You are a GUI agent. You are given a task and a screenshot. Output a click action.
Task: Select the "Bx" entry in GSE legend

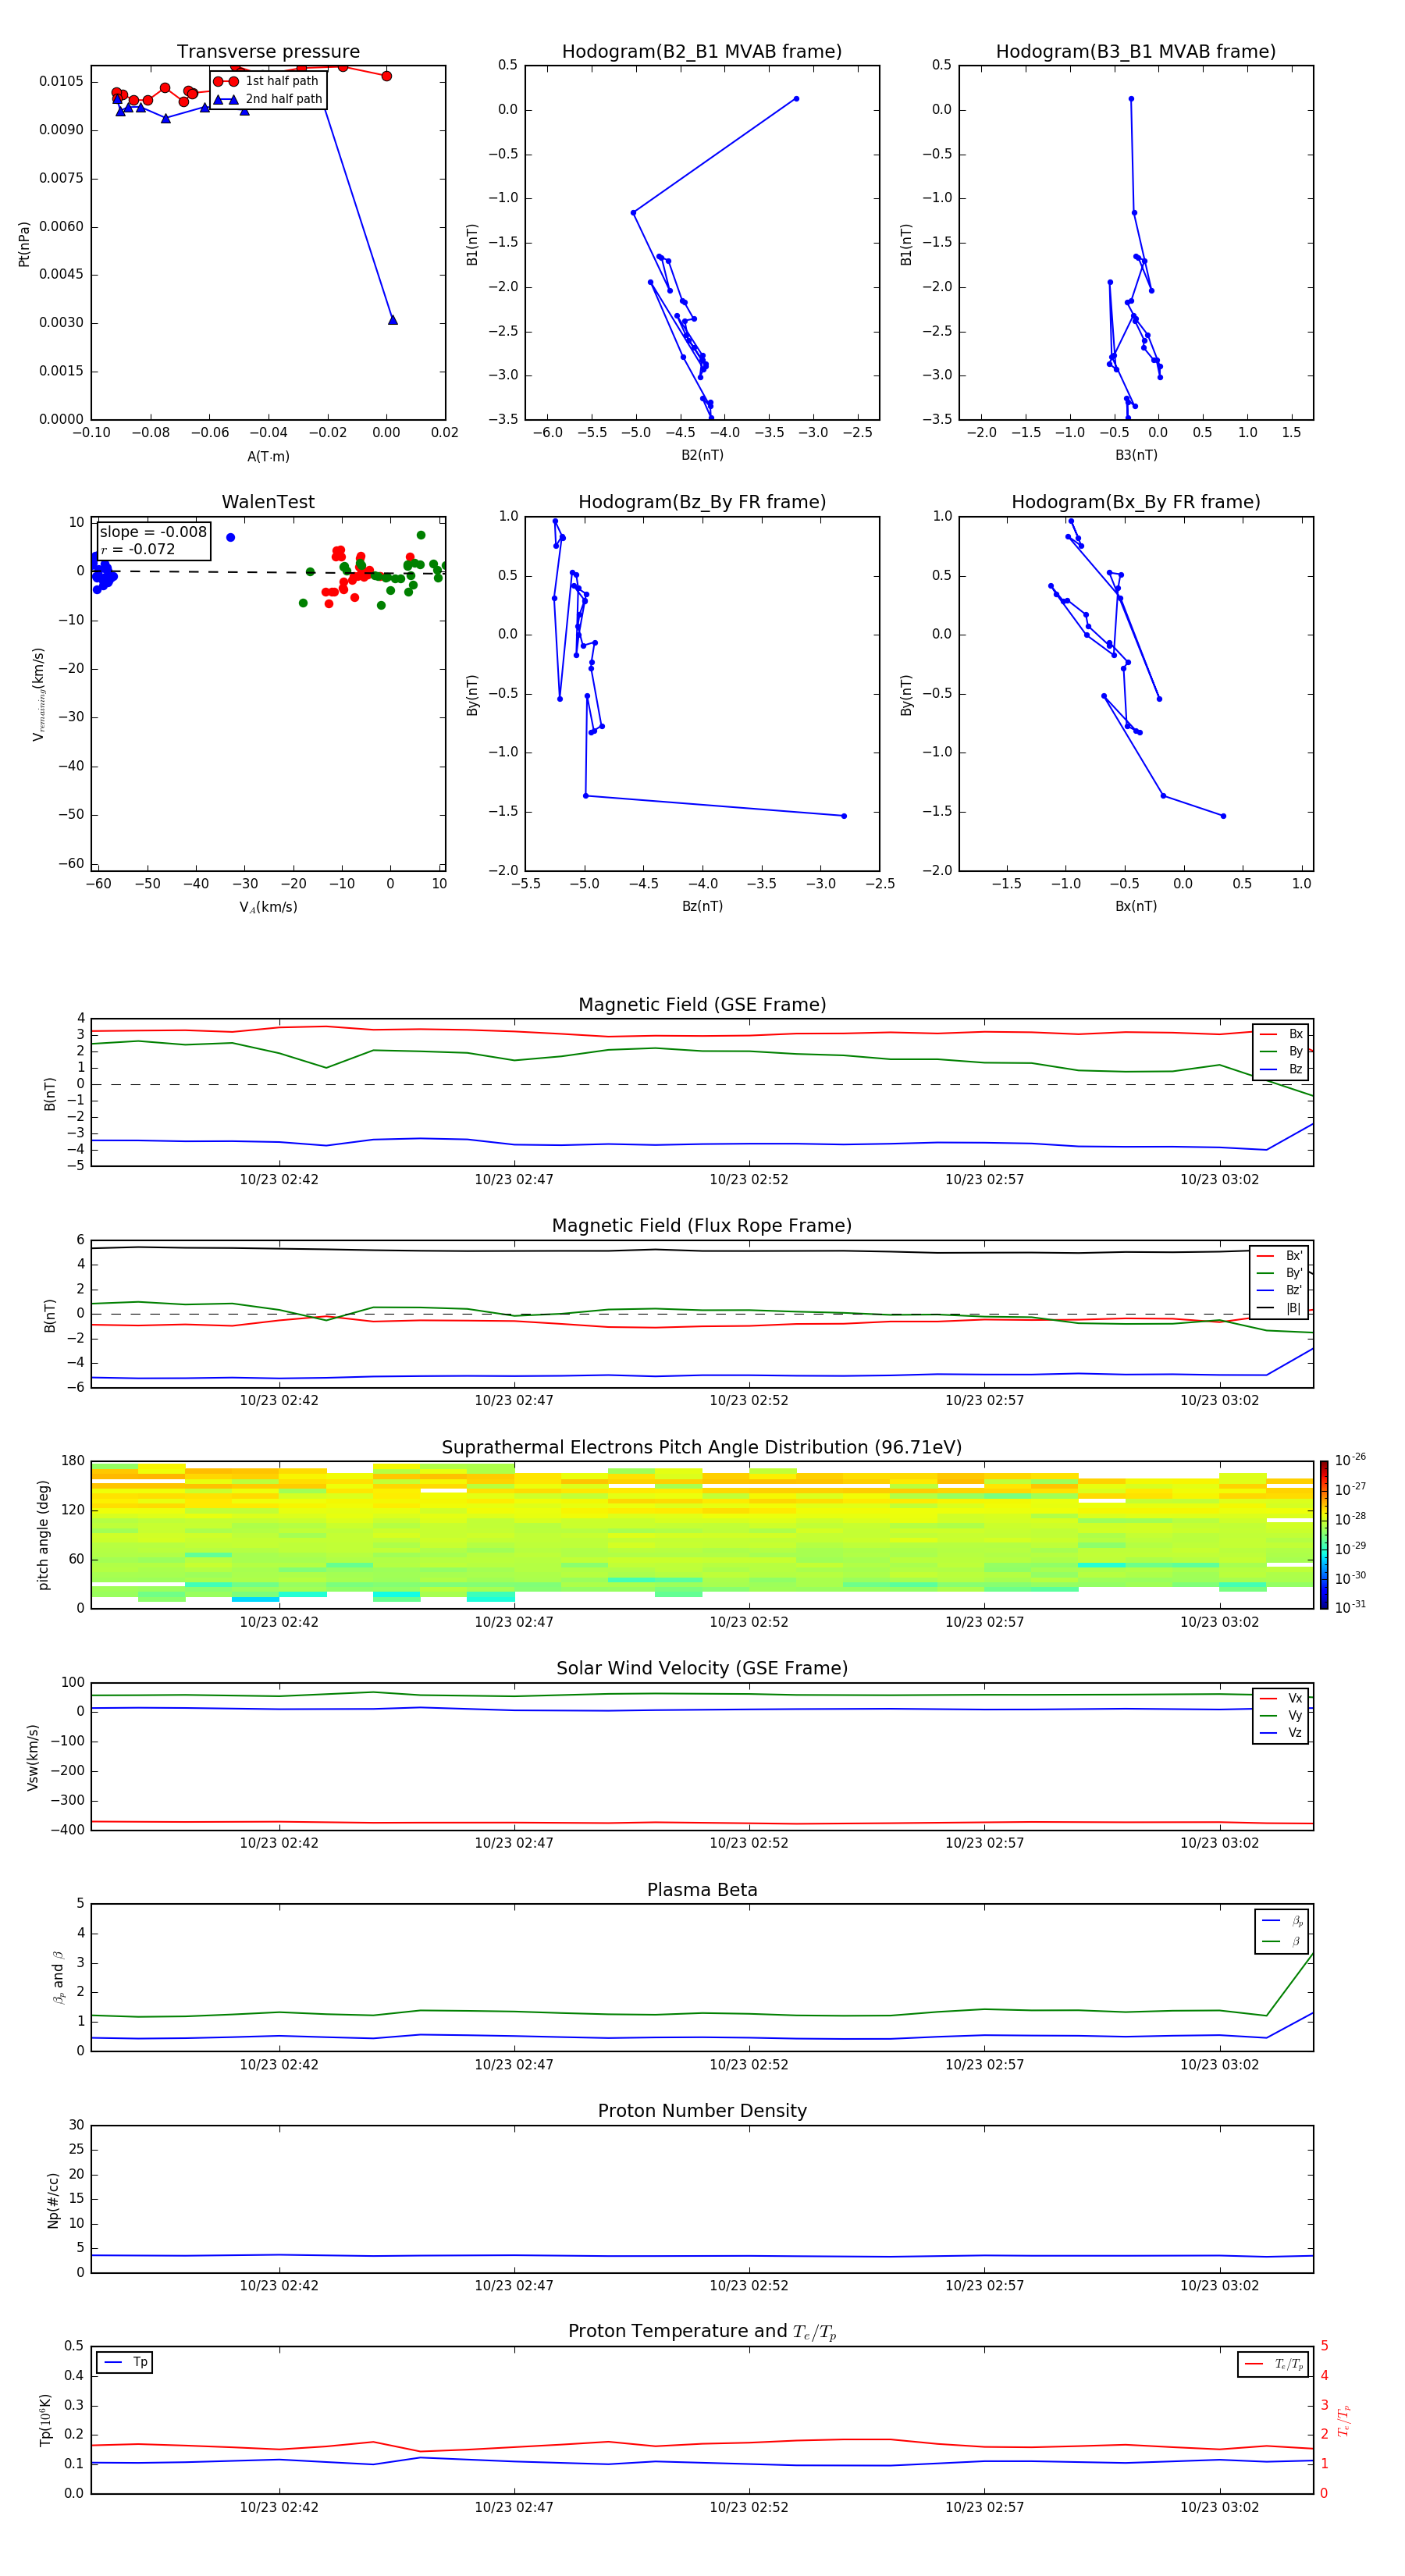pos(1281,1034)
